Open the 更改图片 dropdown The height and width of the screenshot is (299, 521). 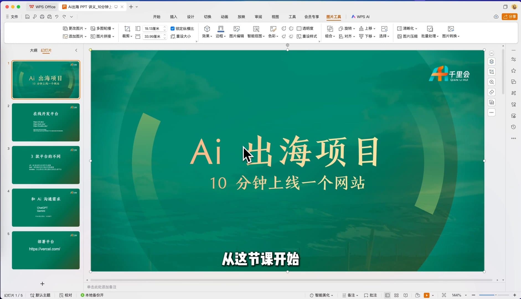(74, 28)
